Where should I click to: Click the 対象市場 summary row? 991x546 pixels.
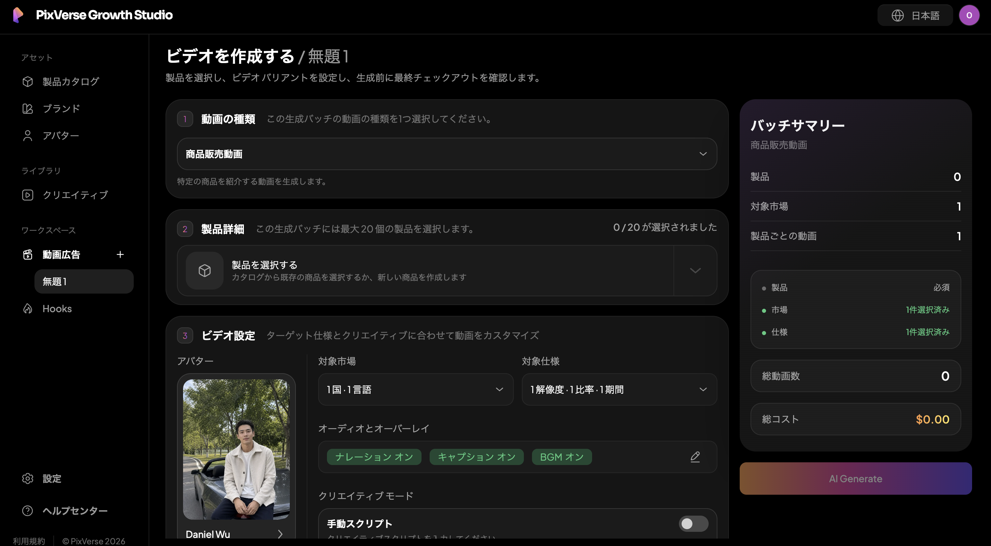855,206
